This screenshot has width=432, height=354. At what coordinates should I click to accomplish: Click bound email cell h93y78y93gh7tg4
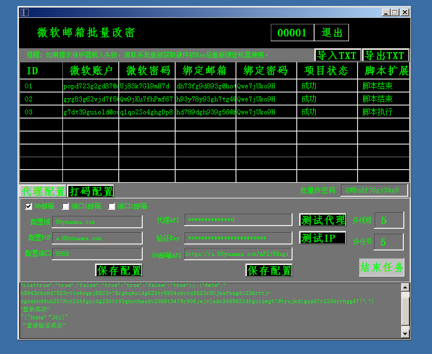coord(206,99)
